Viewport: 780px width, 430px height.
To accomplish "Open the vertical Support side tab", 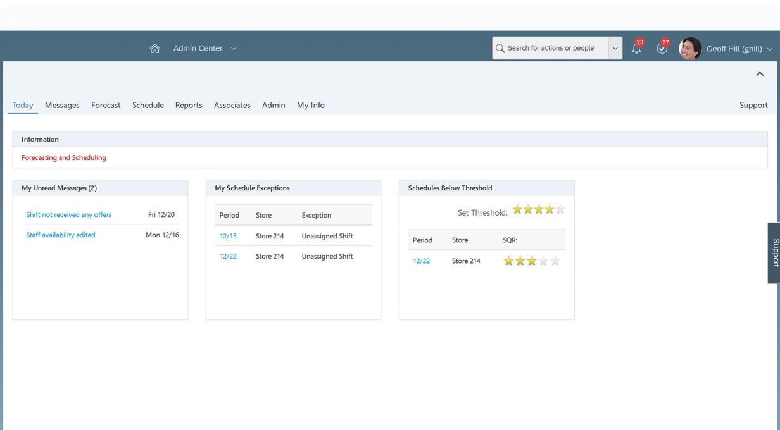I will 774,253.
